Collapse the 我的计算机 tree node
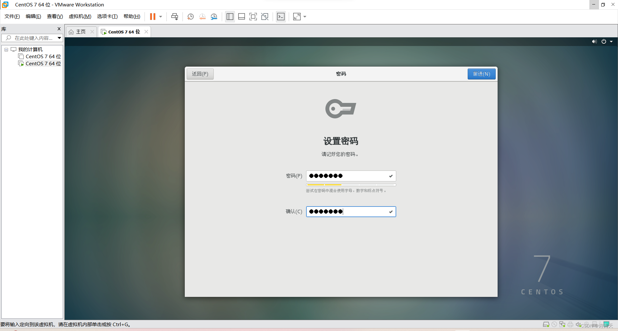 (x=6, y=50)
